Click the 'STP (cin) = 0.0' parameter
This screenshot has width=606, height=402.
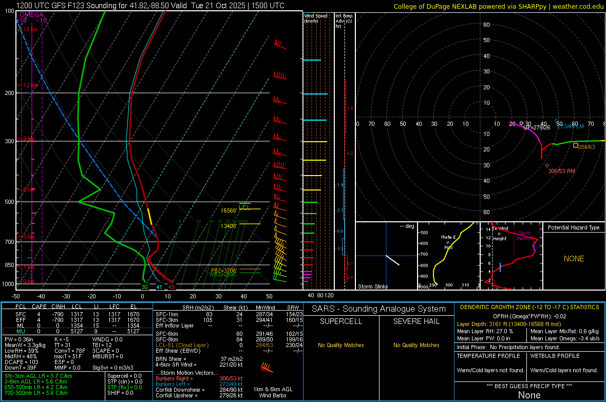pos(125,381)
